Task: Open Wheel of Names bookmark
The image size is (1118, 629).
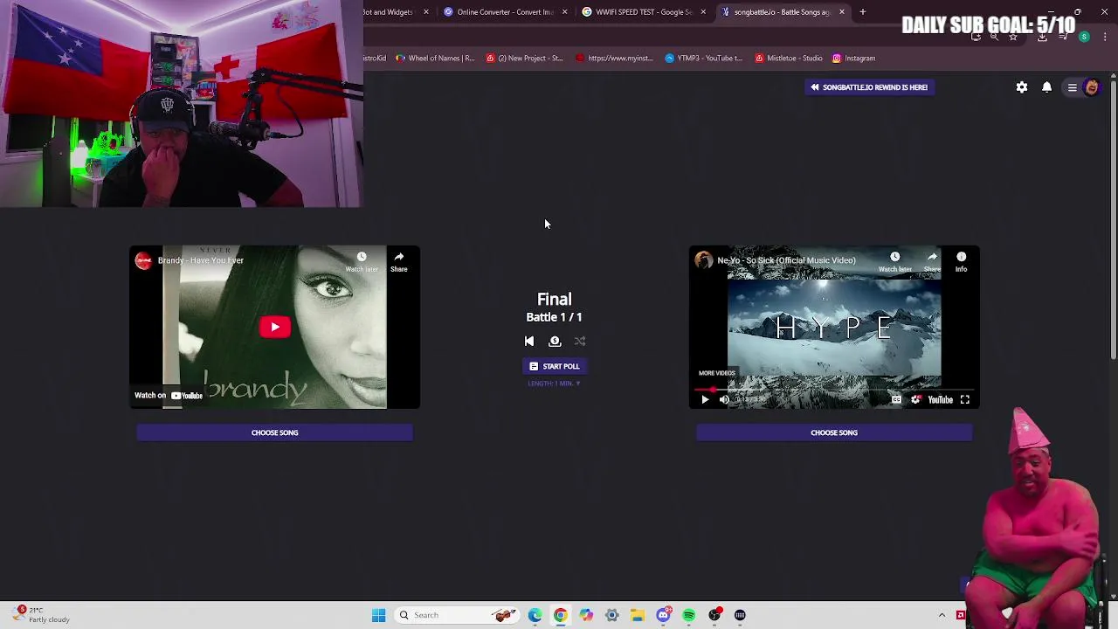Action: coord(435,59)
